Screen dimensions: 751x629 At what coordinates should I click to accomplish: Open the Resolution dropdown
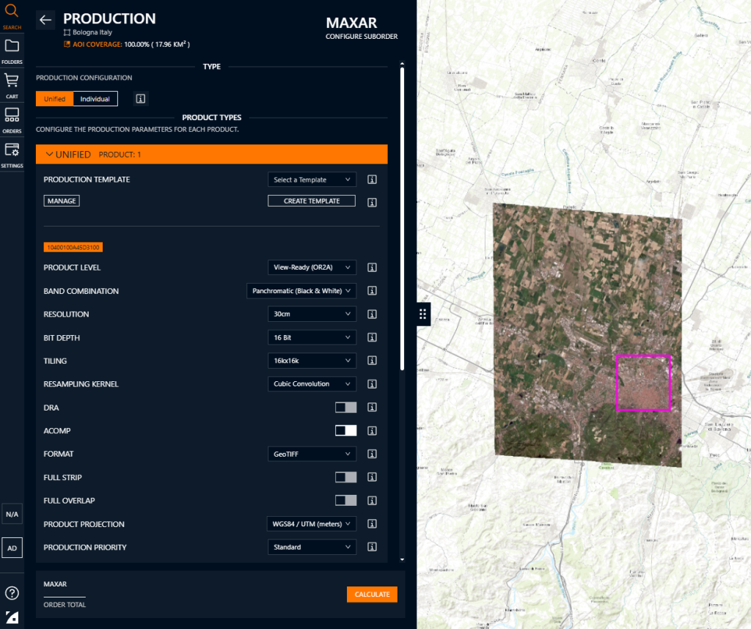[x=312, y=314]
